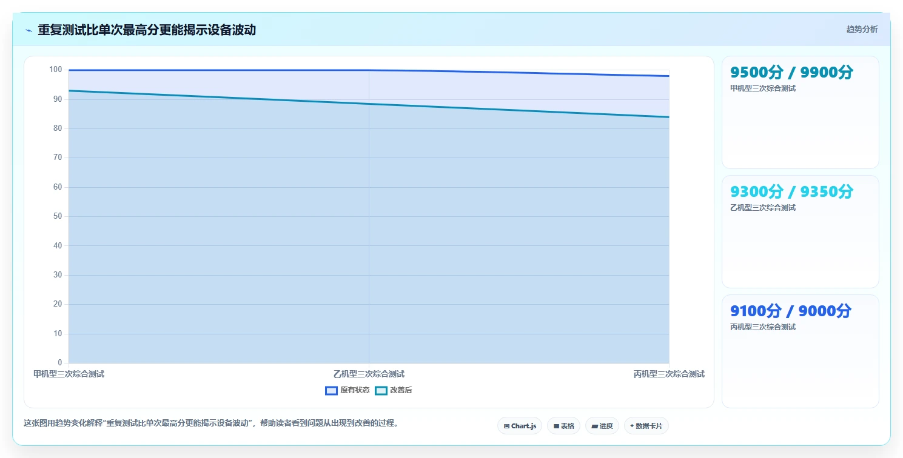This screenshot has height=458, width=903.
Task: Select the 9500分 / 9900分 data card
Action: pyautogui.click(x=800, y=112)
